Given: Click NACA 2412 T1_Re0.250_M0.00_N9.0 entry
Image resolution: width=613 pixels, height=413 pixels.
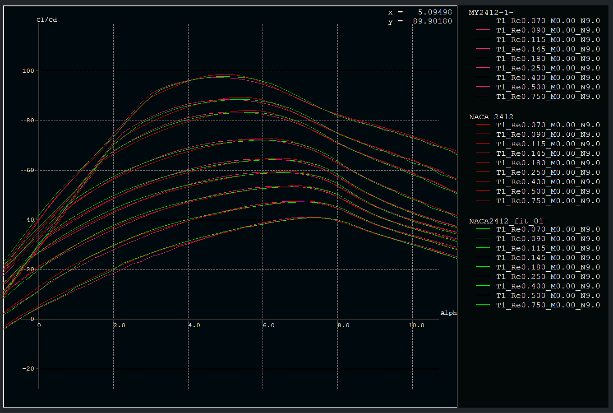Looking at the screenshot, I should point(538,172).
